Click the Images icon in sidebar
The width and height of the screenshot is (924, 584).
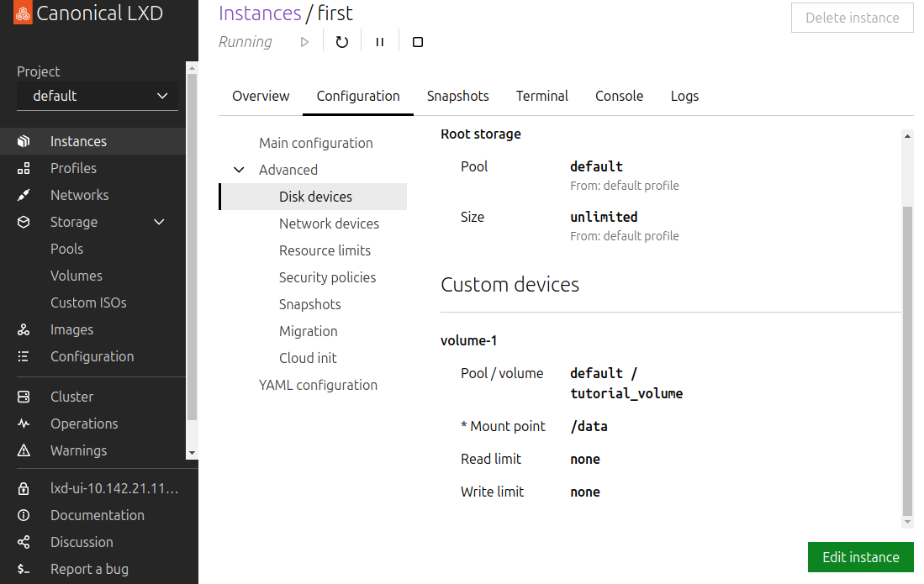[24, 329]
